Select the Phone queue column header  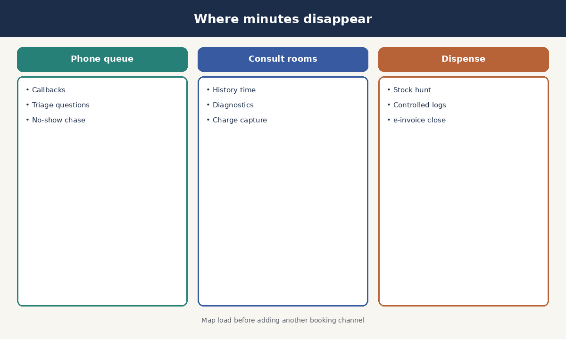pyautogui.click(x=102, y=59)
